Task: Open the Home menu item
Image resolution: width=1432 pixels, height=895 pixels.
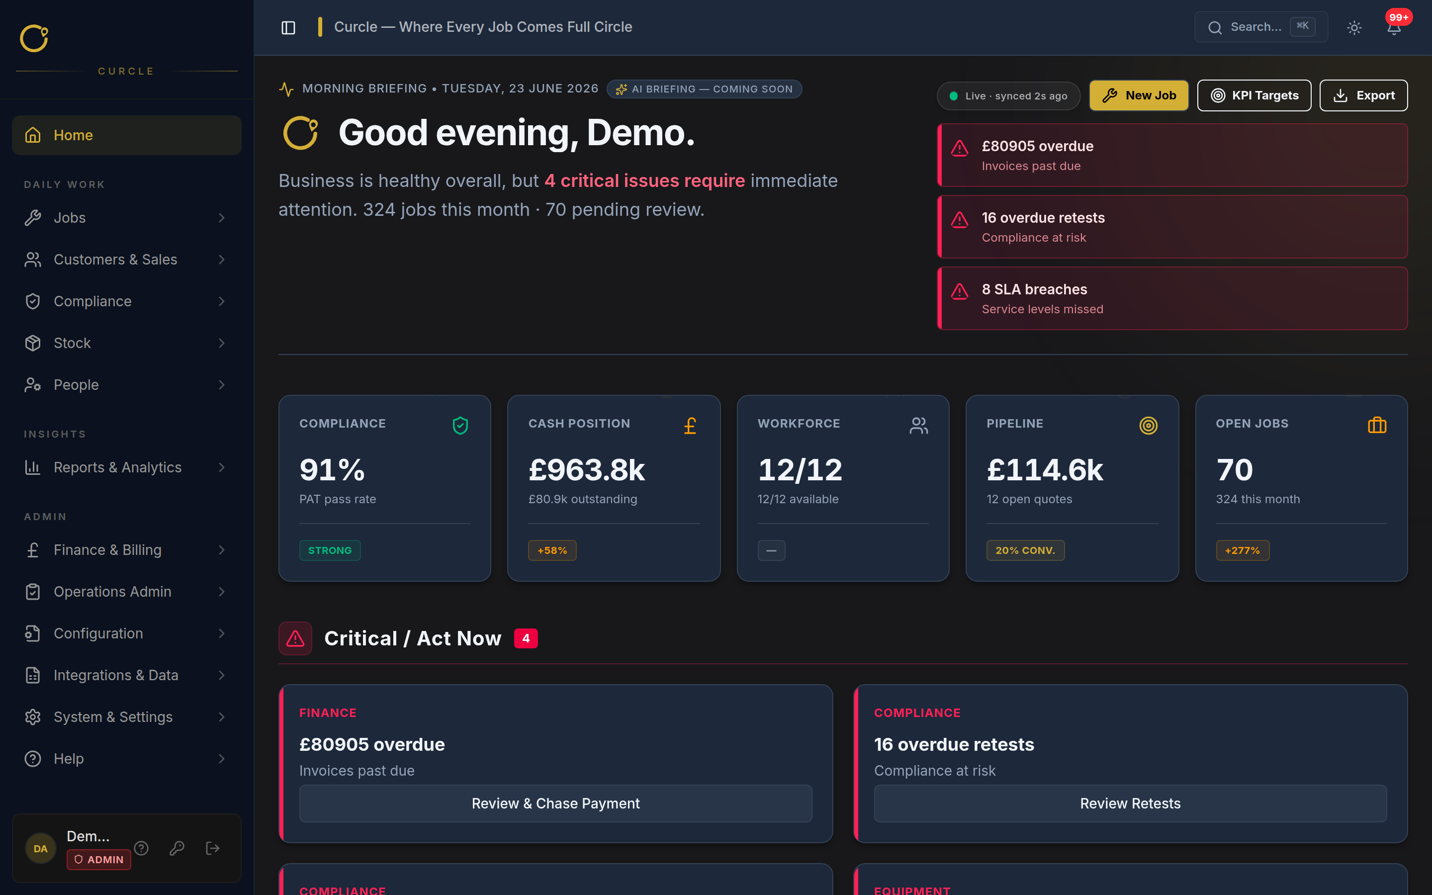Action: coord(127,135)
